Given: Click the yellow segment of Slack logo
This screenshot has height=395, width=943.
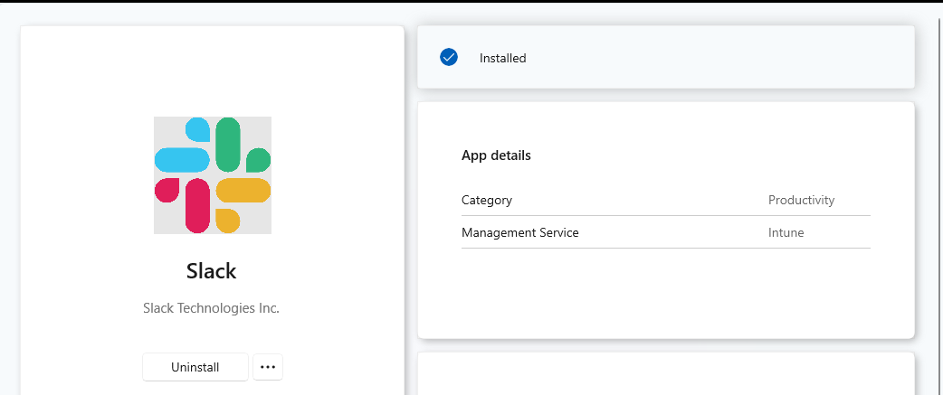Looking at the screenshot, I should [243, 191].
